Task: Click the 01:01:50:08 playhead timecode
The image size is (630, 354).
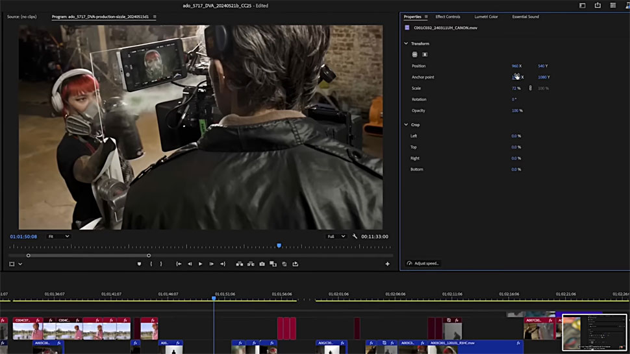Action: [23, 237]
